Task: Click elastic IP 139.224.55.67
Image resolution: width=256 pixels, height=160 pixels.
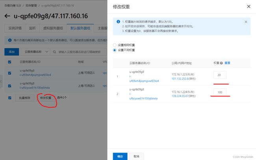Action: 180,96
